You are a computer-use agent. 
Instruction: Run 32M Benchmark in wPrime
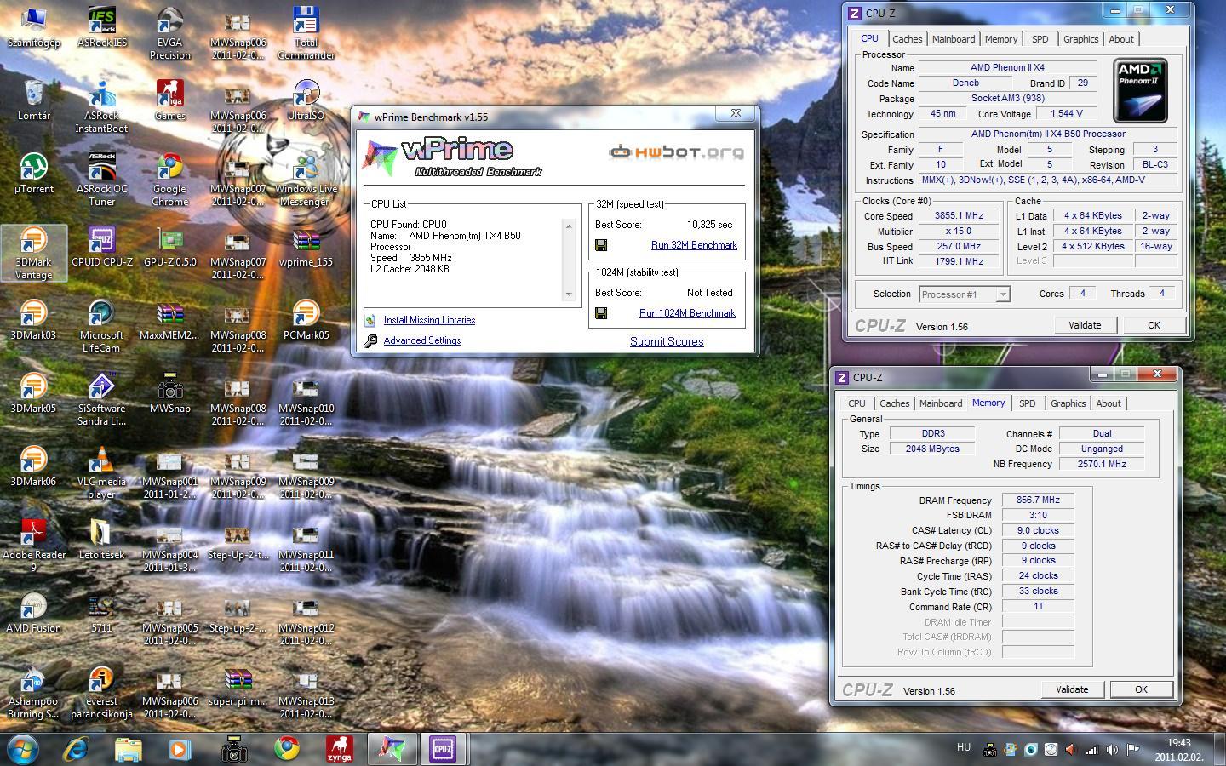694,245
